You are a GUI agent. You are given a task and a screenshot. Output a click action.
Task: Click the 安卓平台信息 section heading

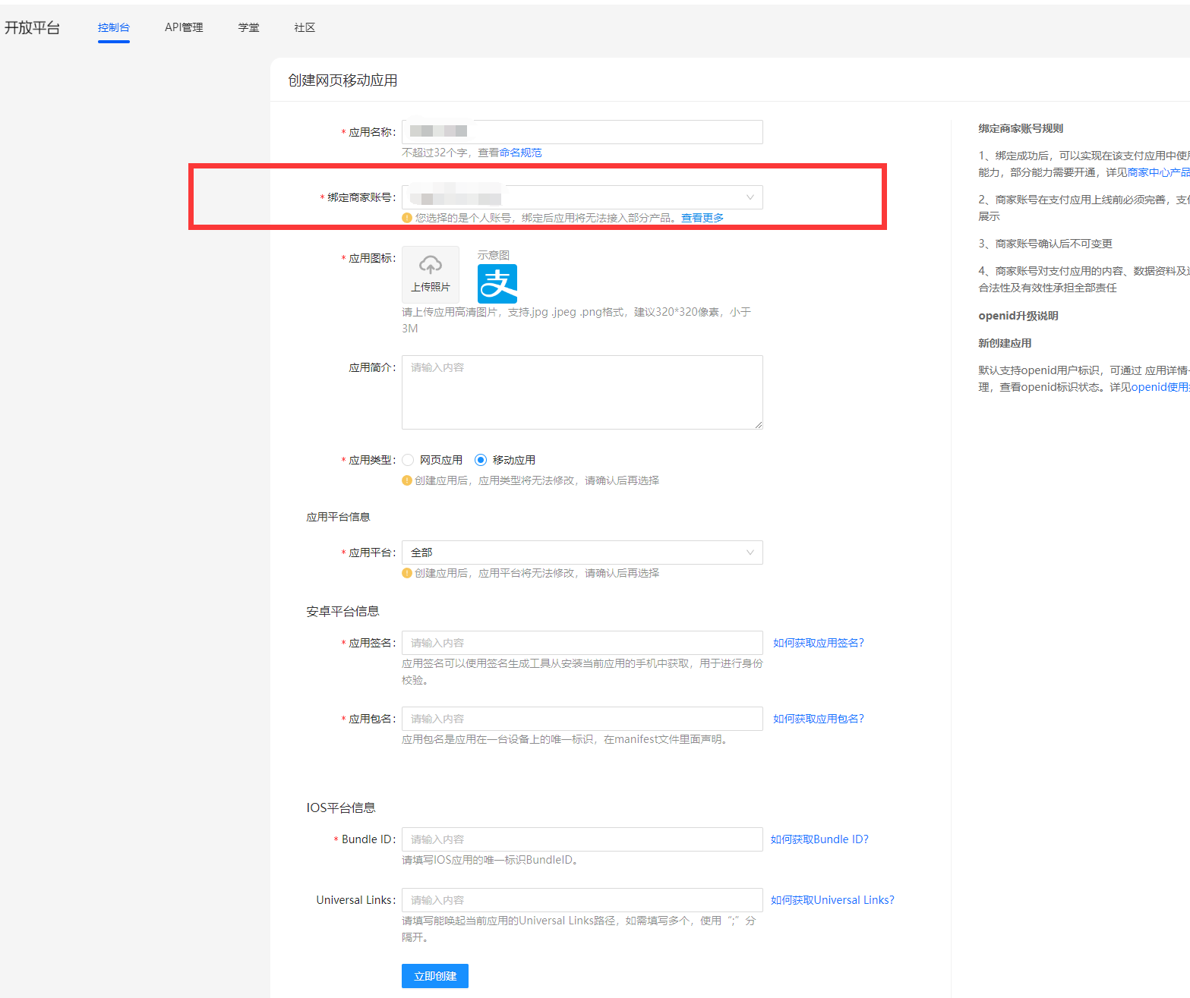pos(342,611)
